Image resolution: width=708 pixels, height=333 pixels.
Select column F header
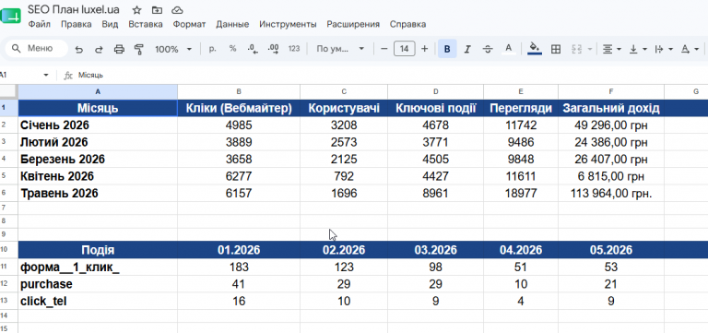pyautogui.click(x=611, y=91)
